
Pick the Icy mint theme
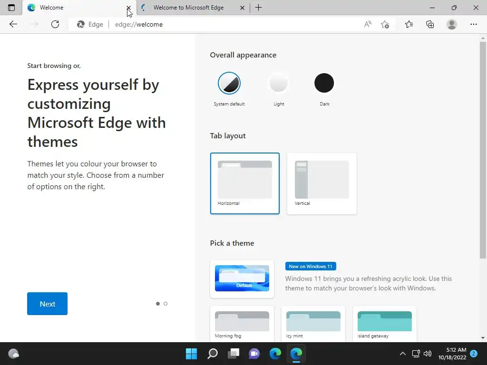click(x=313, y=324)
